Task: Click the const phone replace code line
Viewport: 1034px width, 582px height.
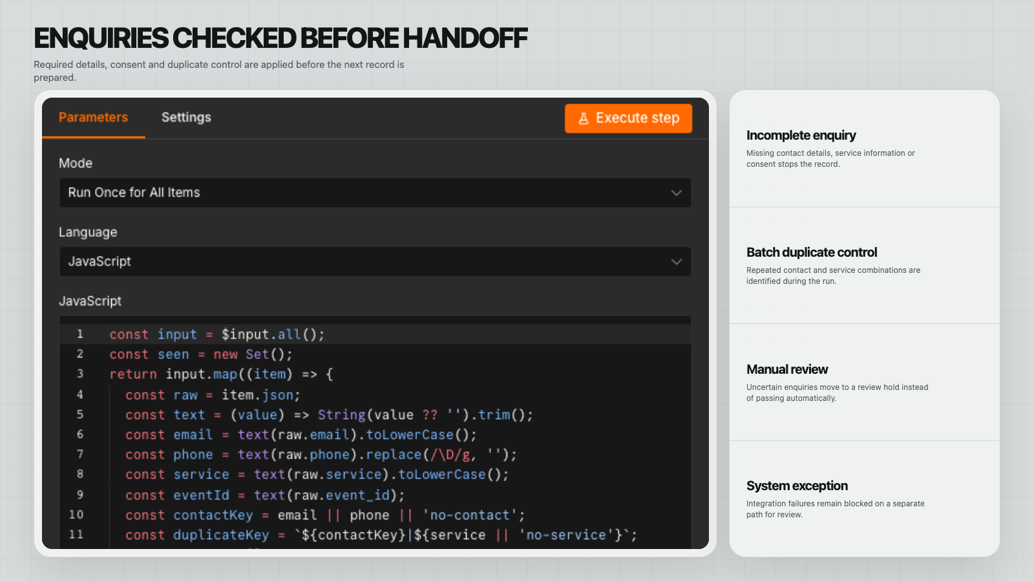Action: (x=321, y=455)
